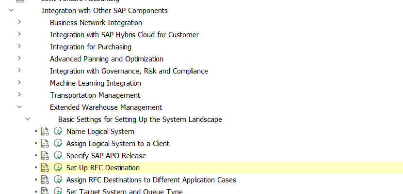403x194 pixels.
Task: Collapse Integration with Other SAP Components node
Action: [x=11, y=10]
